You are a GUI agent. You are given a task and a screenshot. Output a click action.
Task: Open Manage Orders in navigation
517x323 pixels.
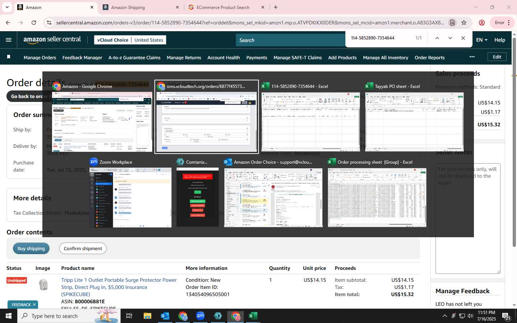[40, 57]
